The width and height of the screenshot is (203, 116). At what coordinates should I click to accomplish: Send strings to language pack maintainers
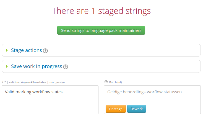pyautogui.click(x=101, y=30)
